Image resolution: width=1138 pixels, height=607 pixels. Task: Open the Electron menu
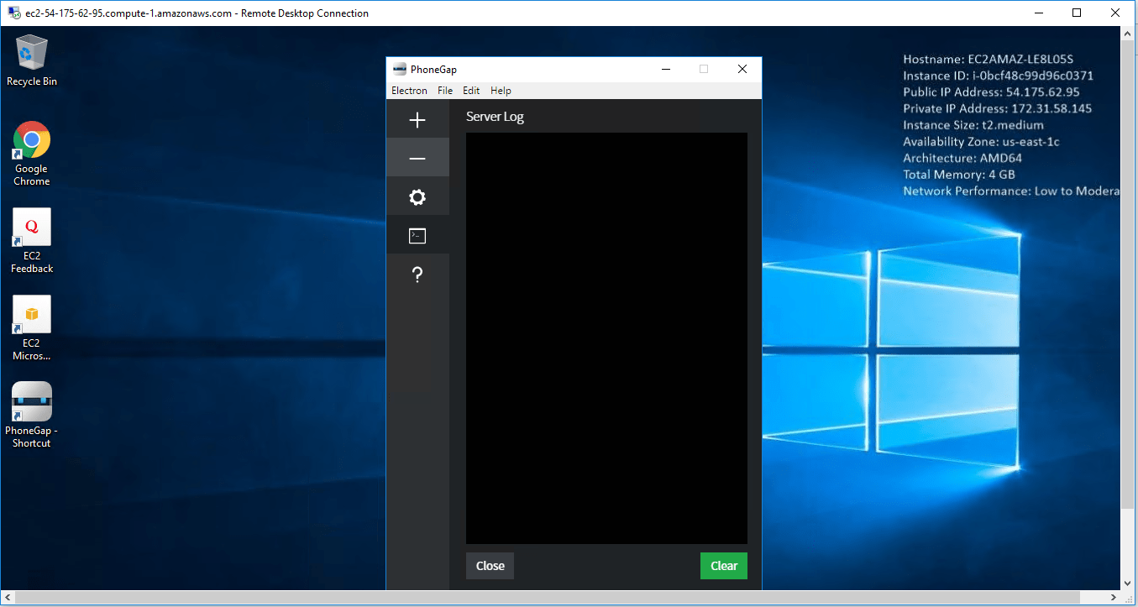click(409, 91)
